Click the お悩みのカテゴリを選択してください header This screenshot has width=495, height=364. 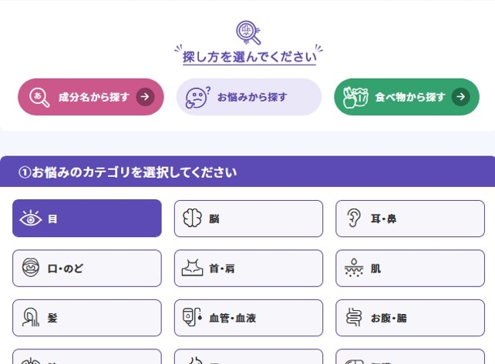247,172
